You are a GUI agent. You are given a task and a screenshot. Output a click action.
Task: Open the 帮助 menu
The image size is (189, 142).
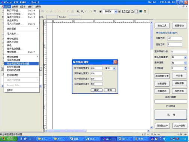[x=38, y=7]
